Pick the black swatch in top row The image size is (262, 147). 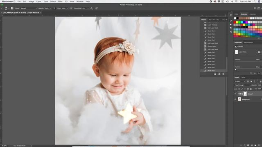[237, 18]
